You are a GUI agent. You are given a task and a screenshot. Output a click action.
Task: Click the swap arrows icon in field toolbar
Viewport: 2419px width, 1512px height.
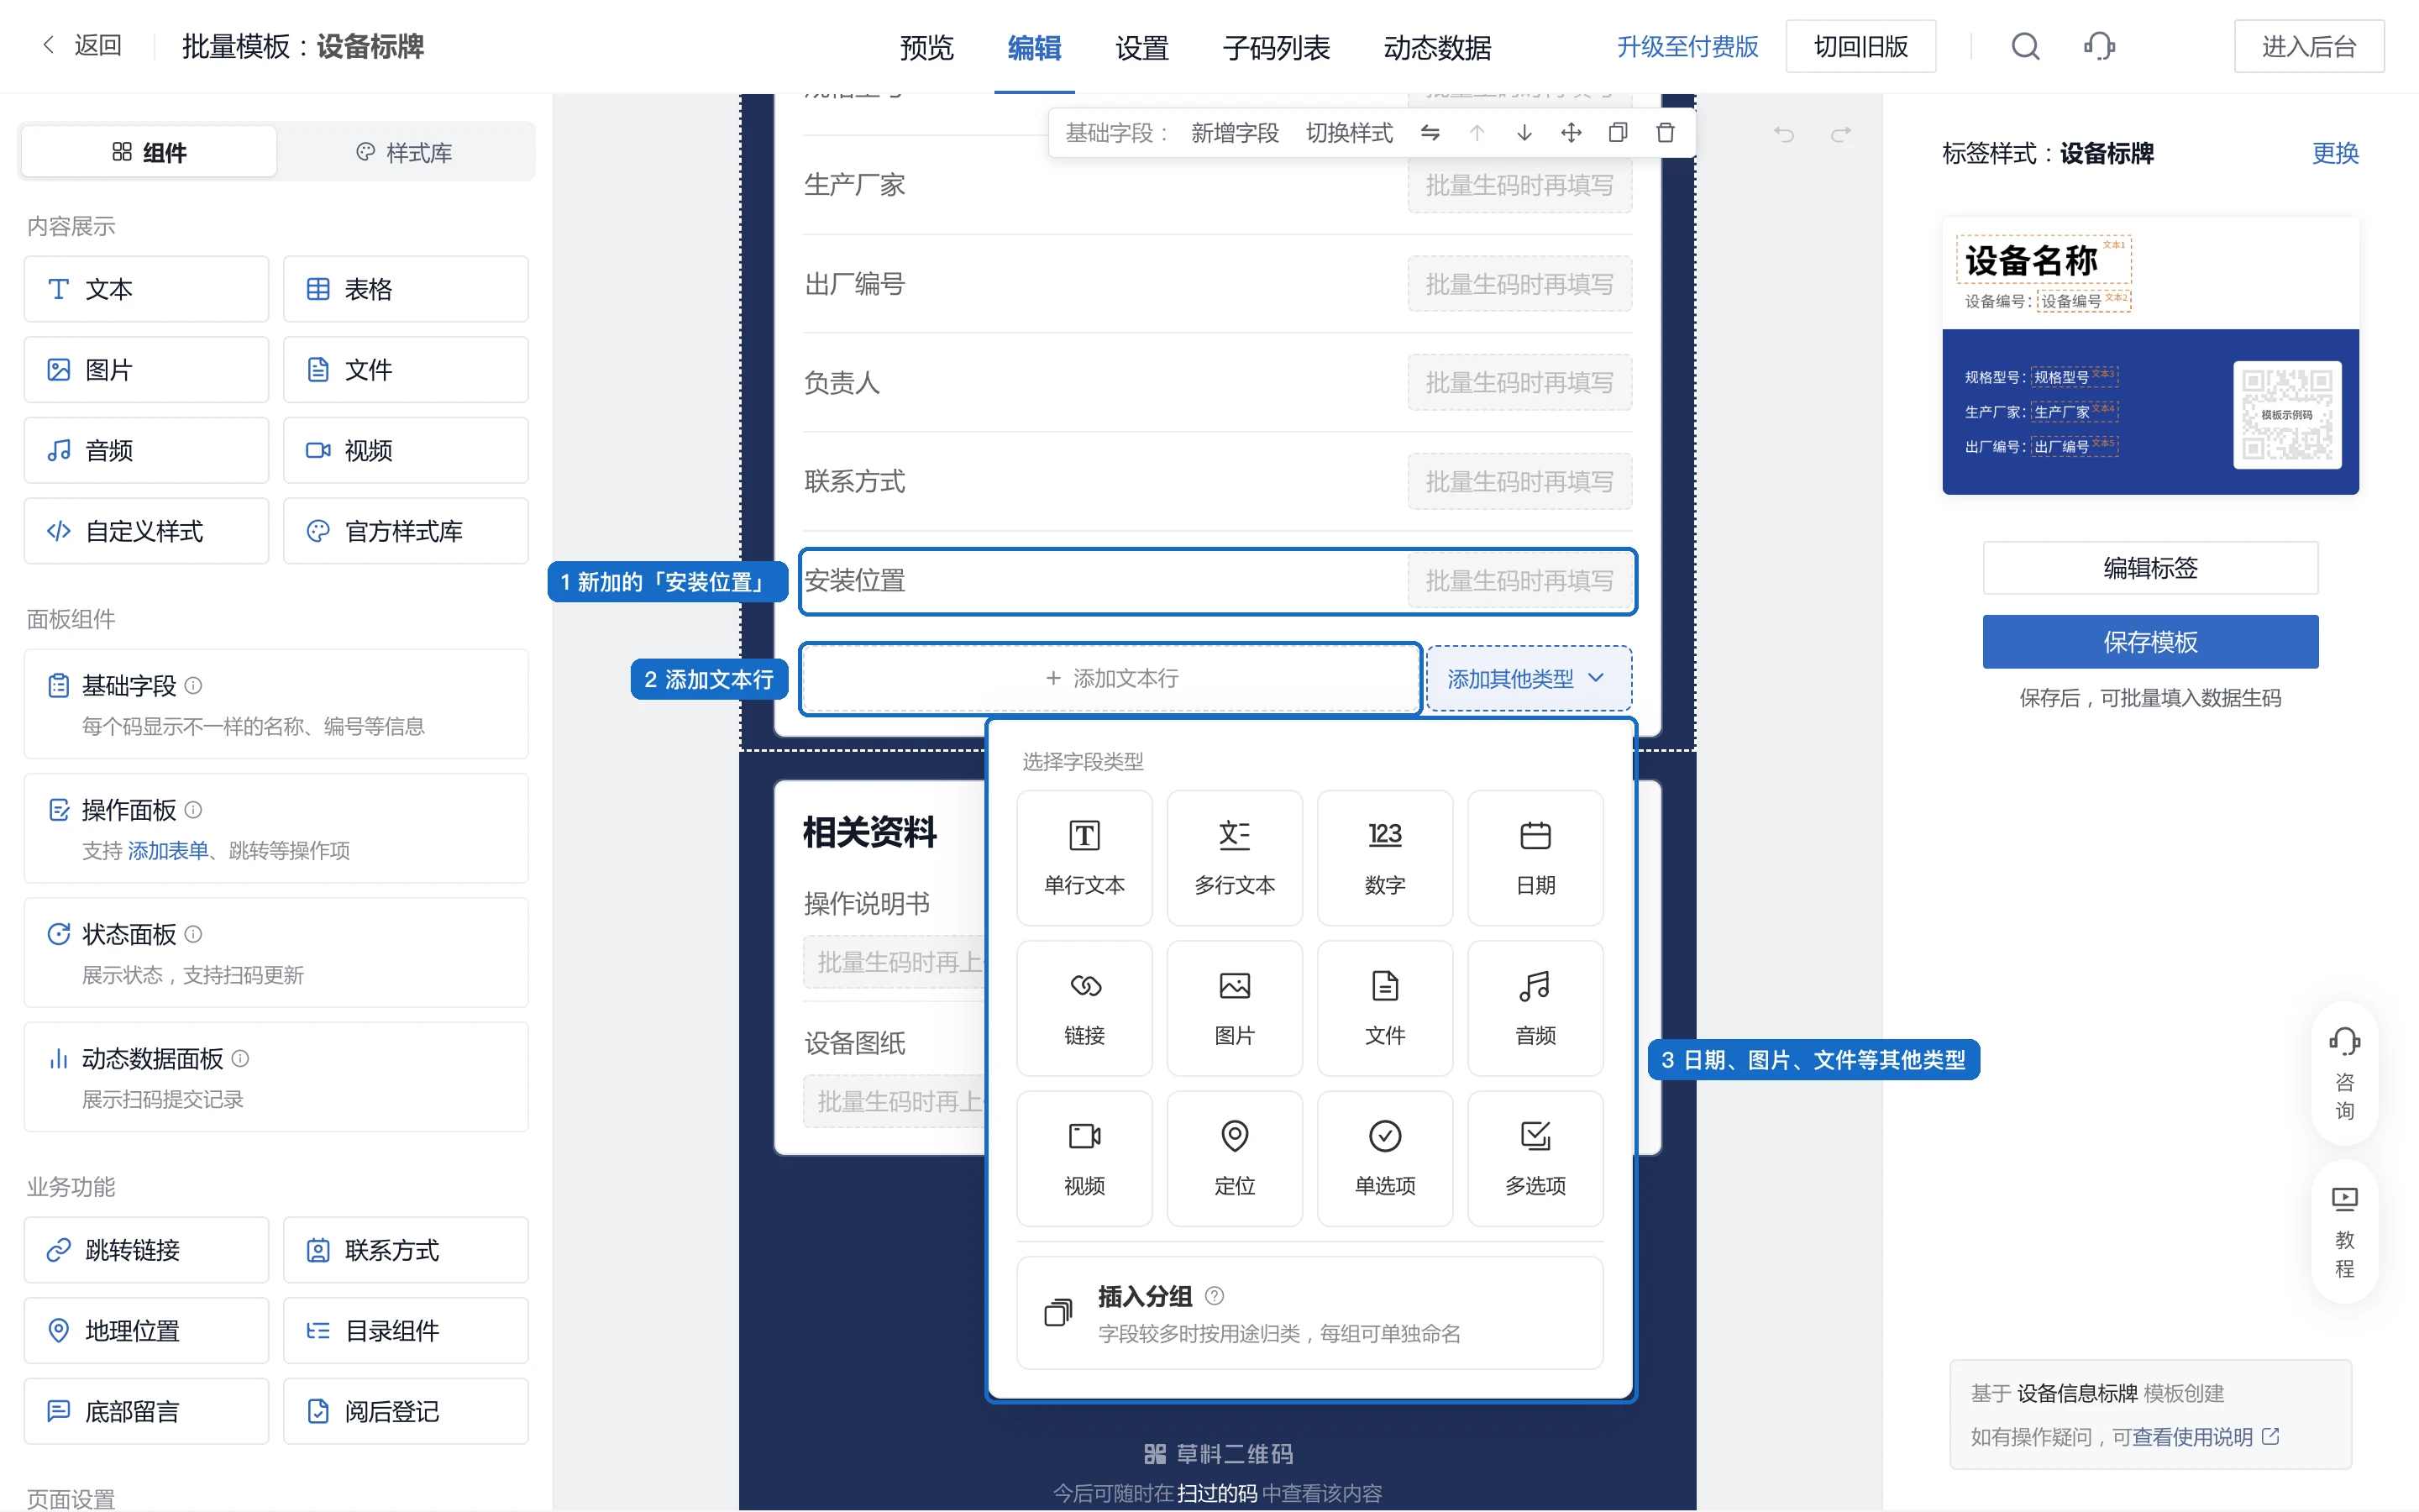1430,133
